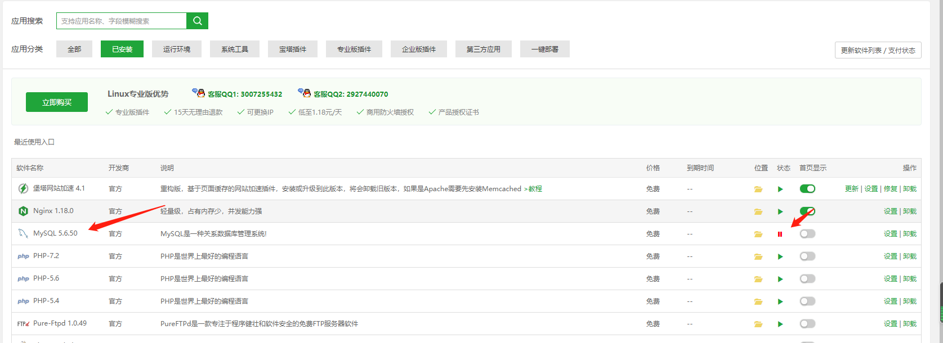This screenshot has height=343, width=943.
Task: Open folder location for 堡塔网站加速 4.1
Action: [x=758, y=189]
